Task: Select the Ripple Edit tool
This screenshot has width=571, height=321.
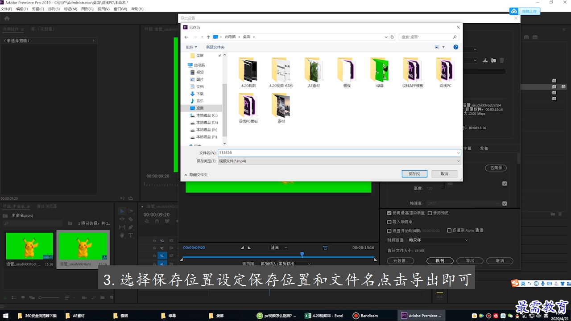Action: [x=122, y=219]
